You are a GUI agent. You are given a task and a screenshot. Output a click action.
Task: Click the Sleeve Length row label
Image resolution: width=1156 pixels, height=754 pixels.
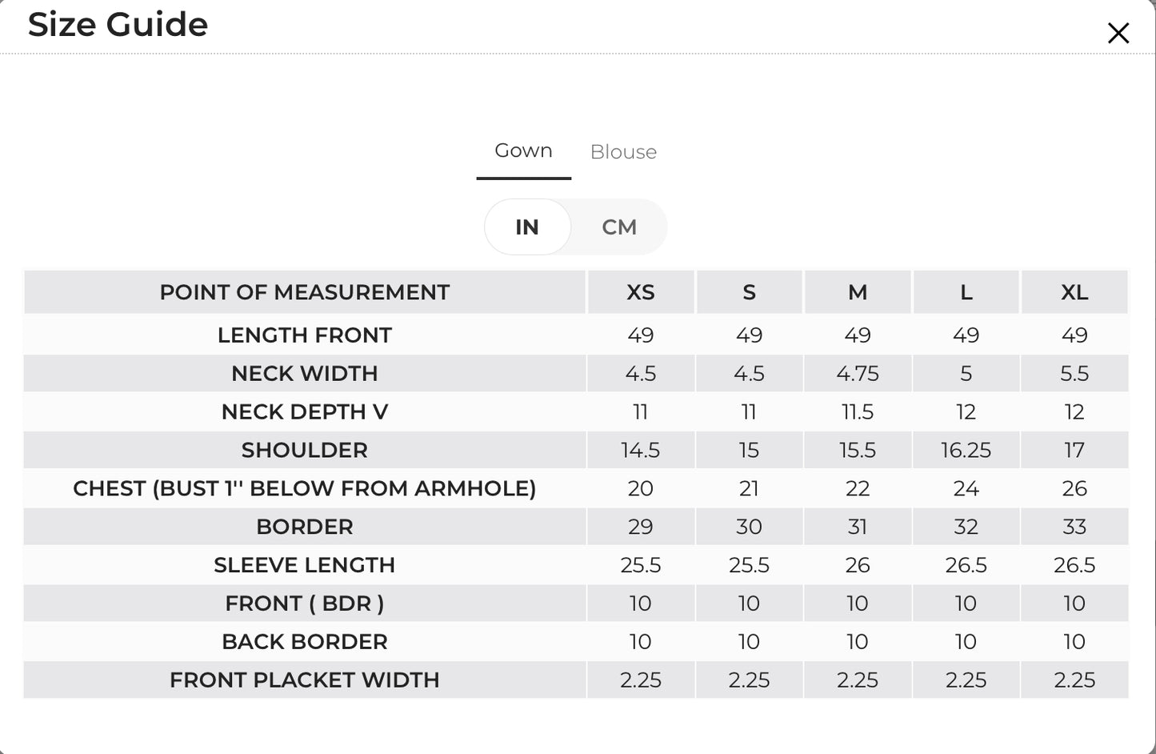pos(305,565)
